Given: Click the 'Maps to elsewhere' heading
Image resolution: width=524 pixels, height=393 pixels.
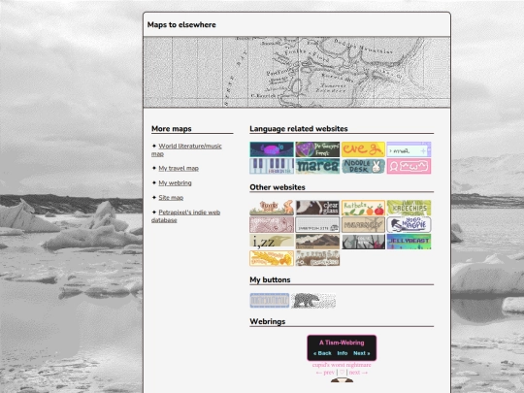Looking at the screenshot, I should coord(181,24).
